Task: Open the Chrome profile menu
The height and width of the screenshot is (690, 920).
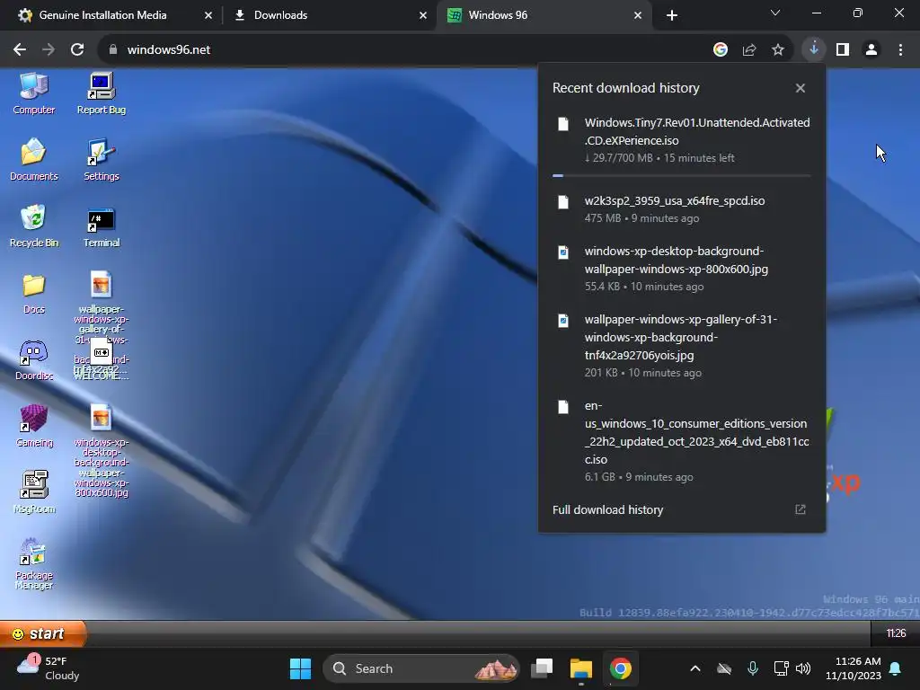Action: pyautogui.click(x=871, y=50)
